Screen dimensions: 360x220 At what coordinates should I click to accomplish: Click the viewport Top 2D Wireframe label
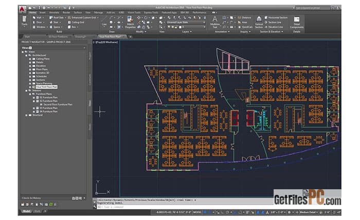coord(106,43)
